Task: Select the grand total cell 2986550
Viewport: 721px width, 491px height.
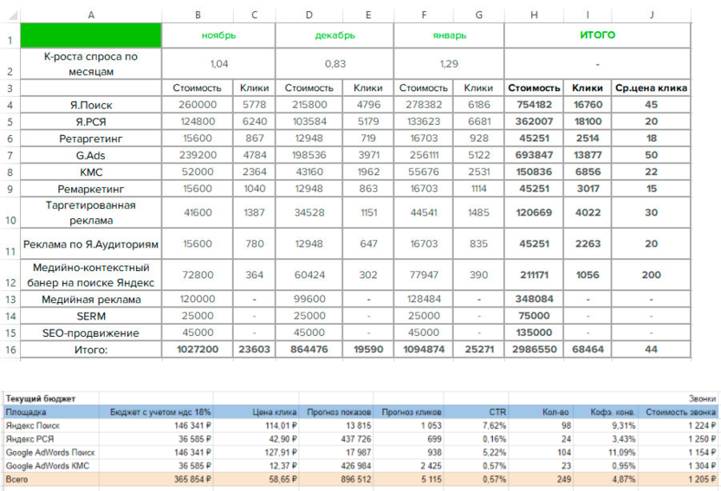Action: (534, 350)
